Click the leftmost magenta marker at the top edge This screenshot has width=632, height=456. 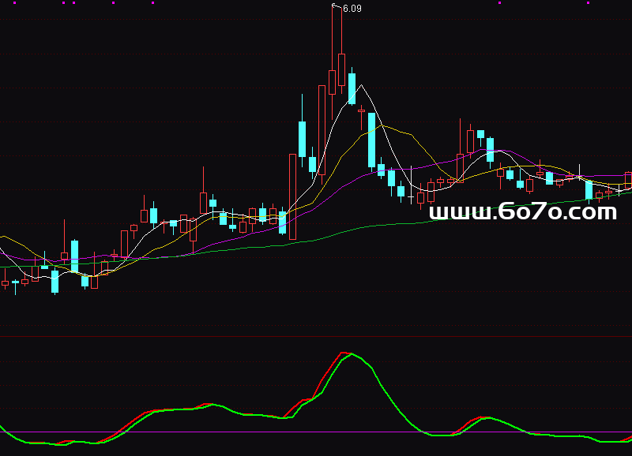point(64,3)
